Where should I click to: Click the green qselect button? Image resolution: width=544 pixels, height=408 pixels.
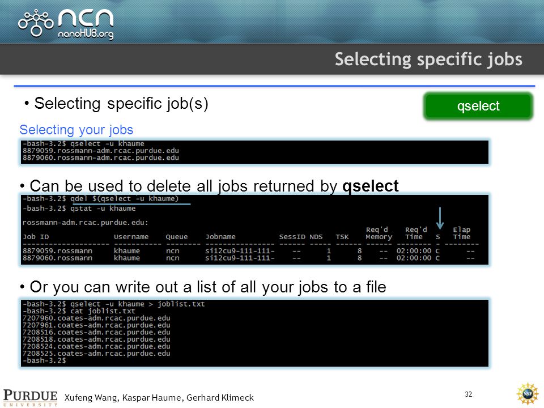click(478, 106)
